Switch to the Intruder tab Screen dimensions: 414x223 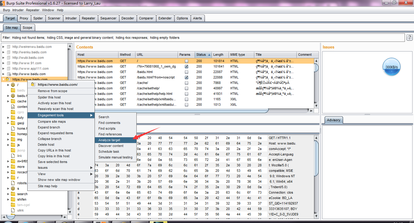71,18
